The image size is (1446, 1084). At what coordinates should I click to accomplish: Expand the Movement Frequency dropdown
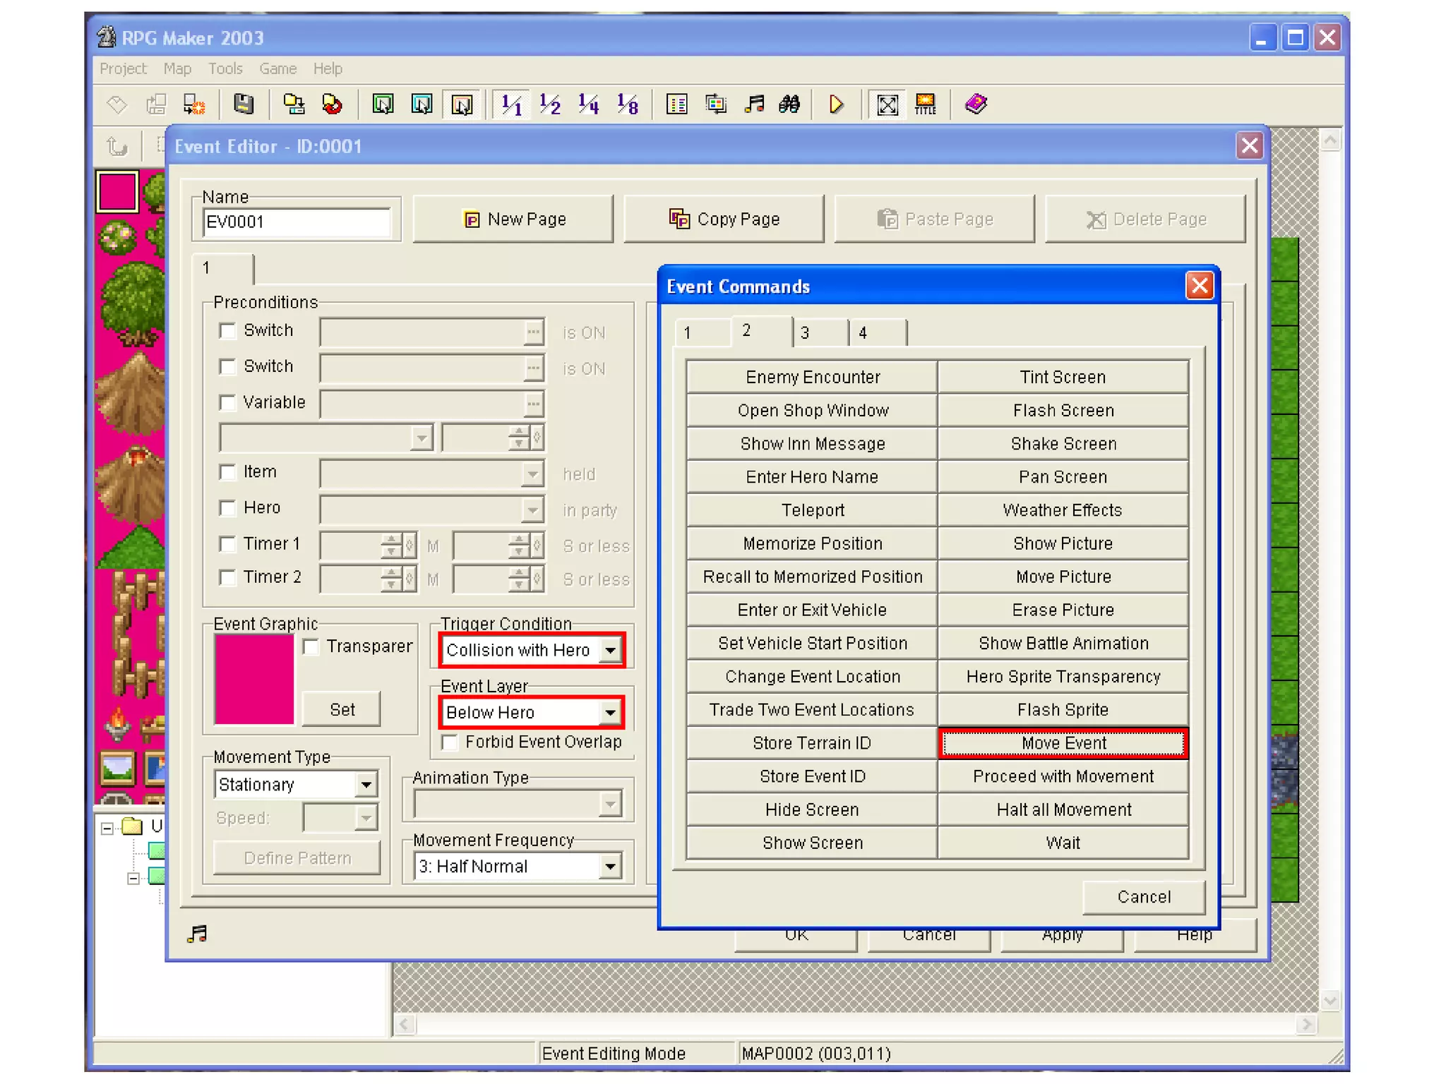[609, 866]
